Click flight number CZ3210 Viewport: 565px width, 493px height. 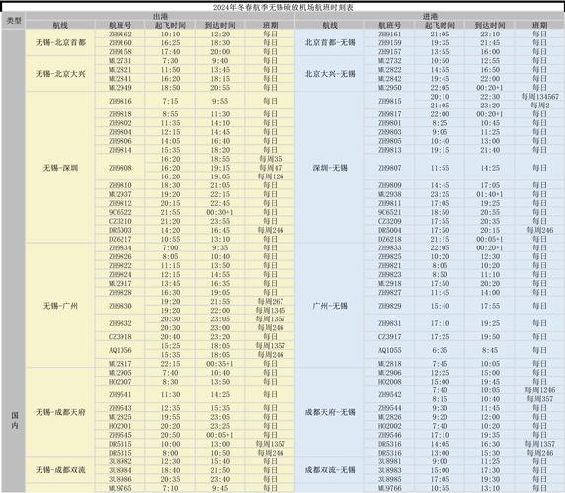(x=120, y=221)
